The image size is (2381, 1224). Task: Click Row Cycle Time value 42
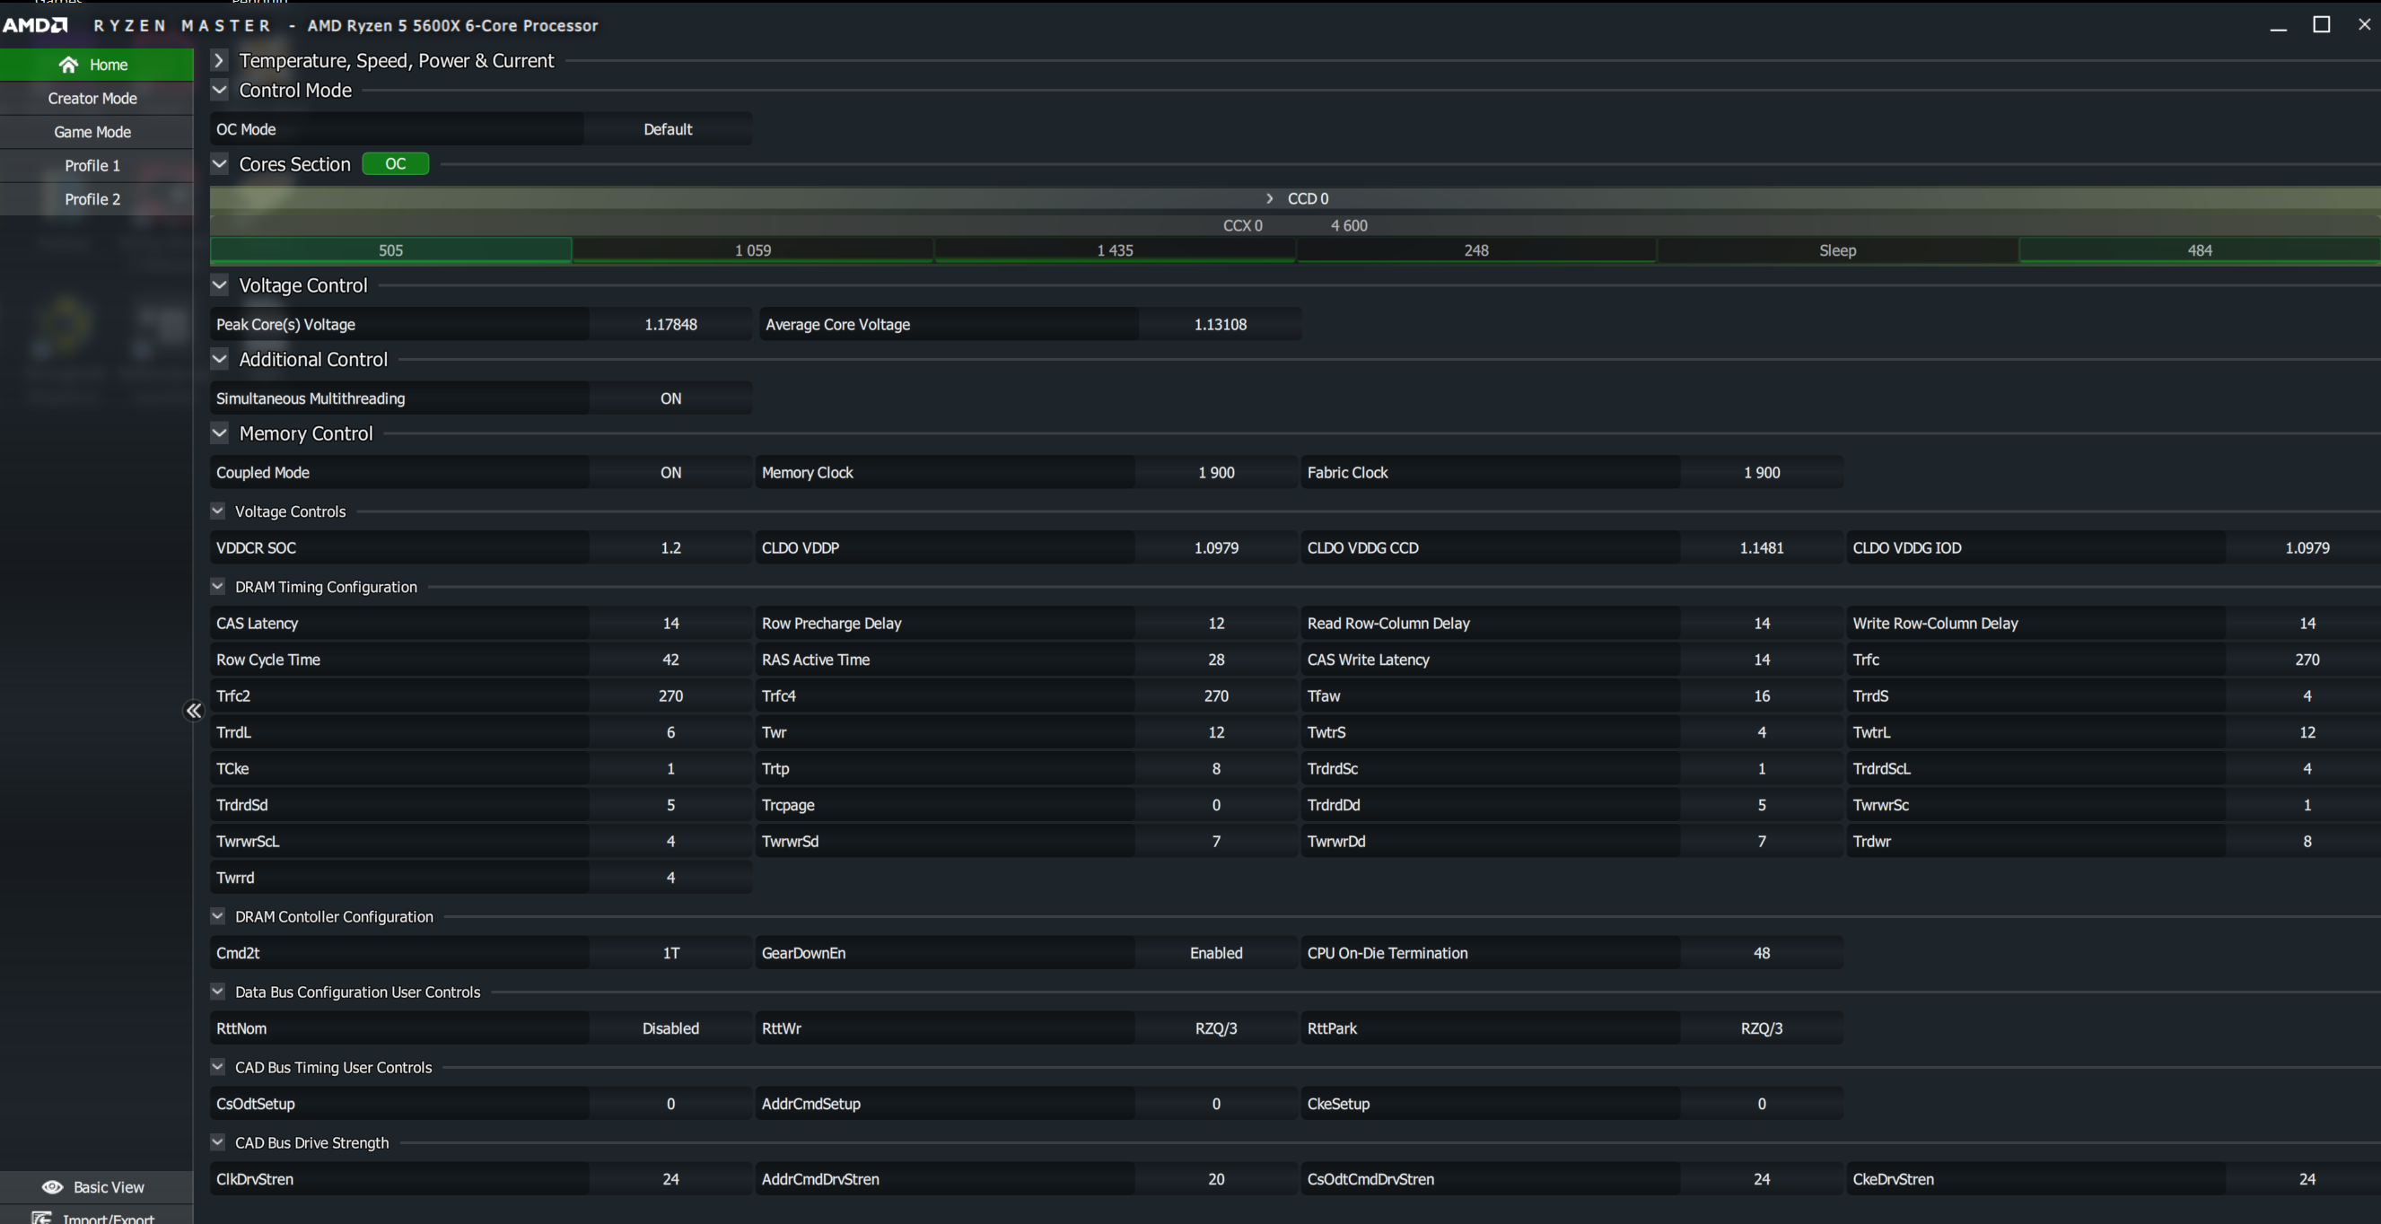coord(671,660)
